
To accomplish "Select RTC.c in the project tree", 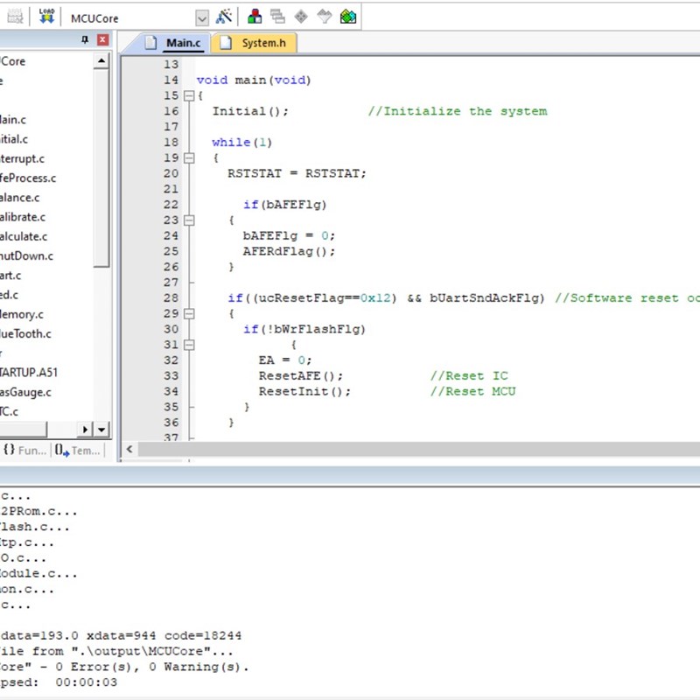I will coord(9,411).
